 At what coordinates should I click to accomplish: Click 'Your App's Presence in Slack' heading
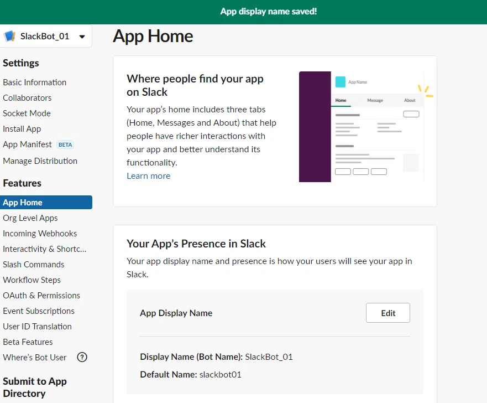tap(196, 244)
